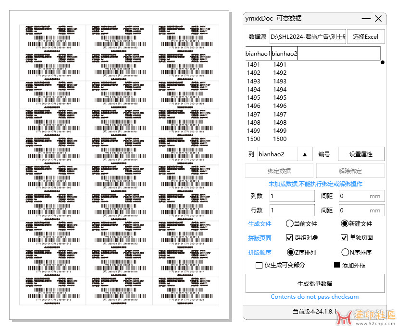The height and width of the screenshot is (327, 397).
Task: Click the label ending 2401011491 on the sheet
Action: click(x=53, y=39)
